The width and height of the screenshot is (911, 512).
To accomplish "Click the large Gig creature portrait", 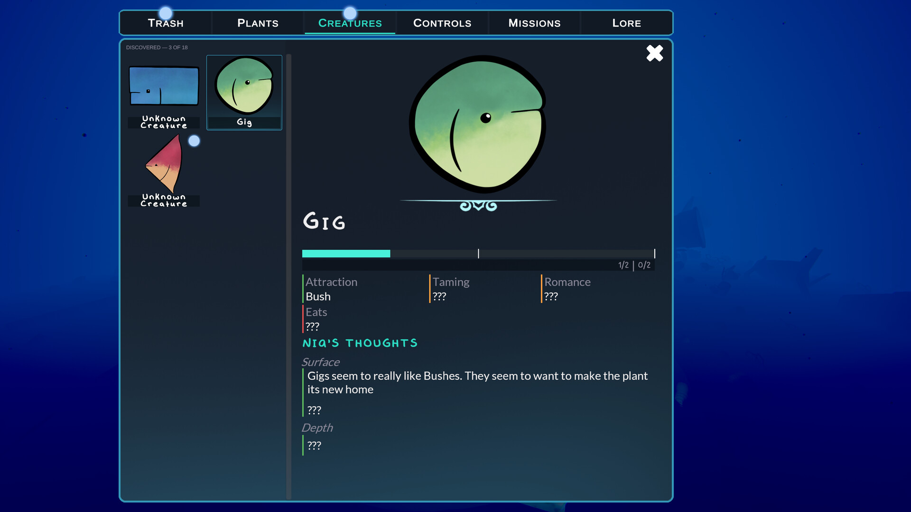I will point(478,124).
